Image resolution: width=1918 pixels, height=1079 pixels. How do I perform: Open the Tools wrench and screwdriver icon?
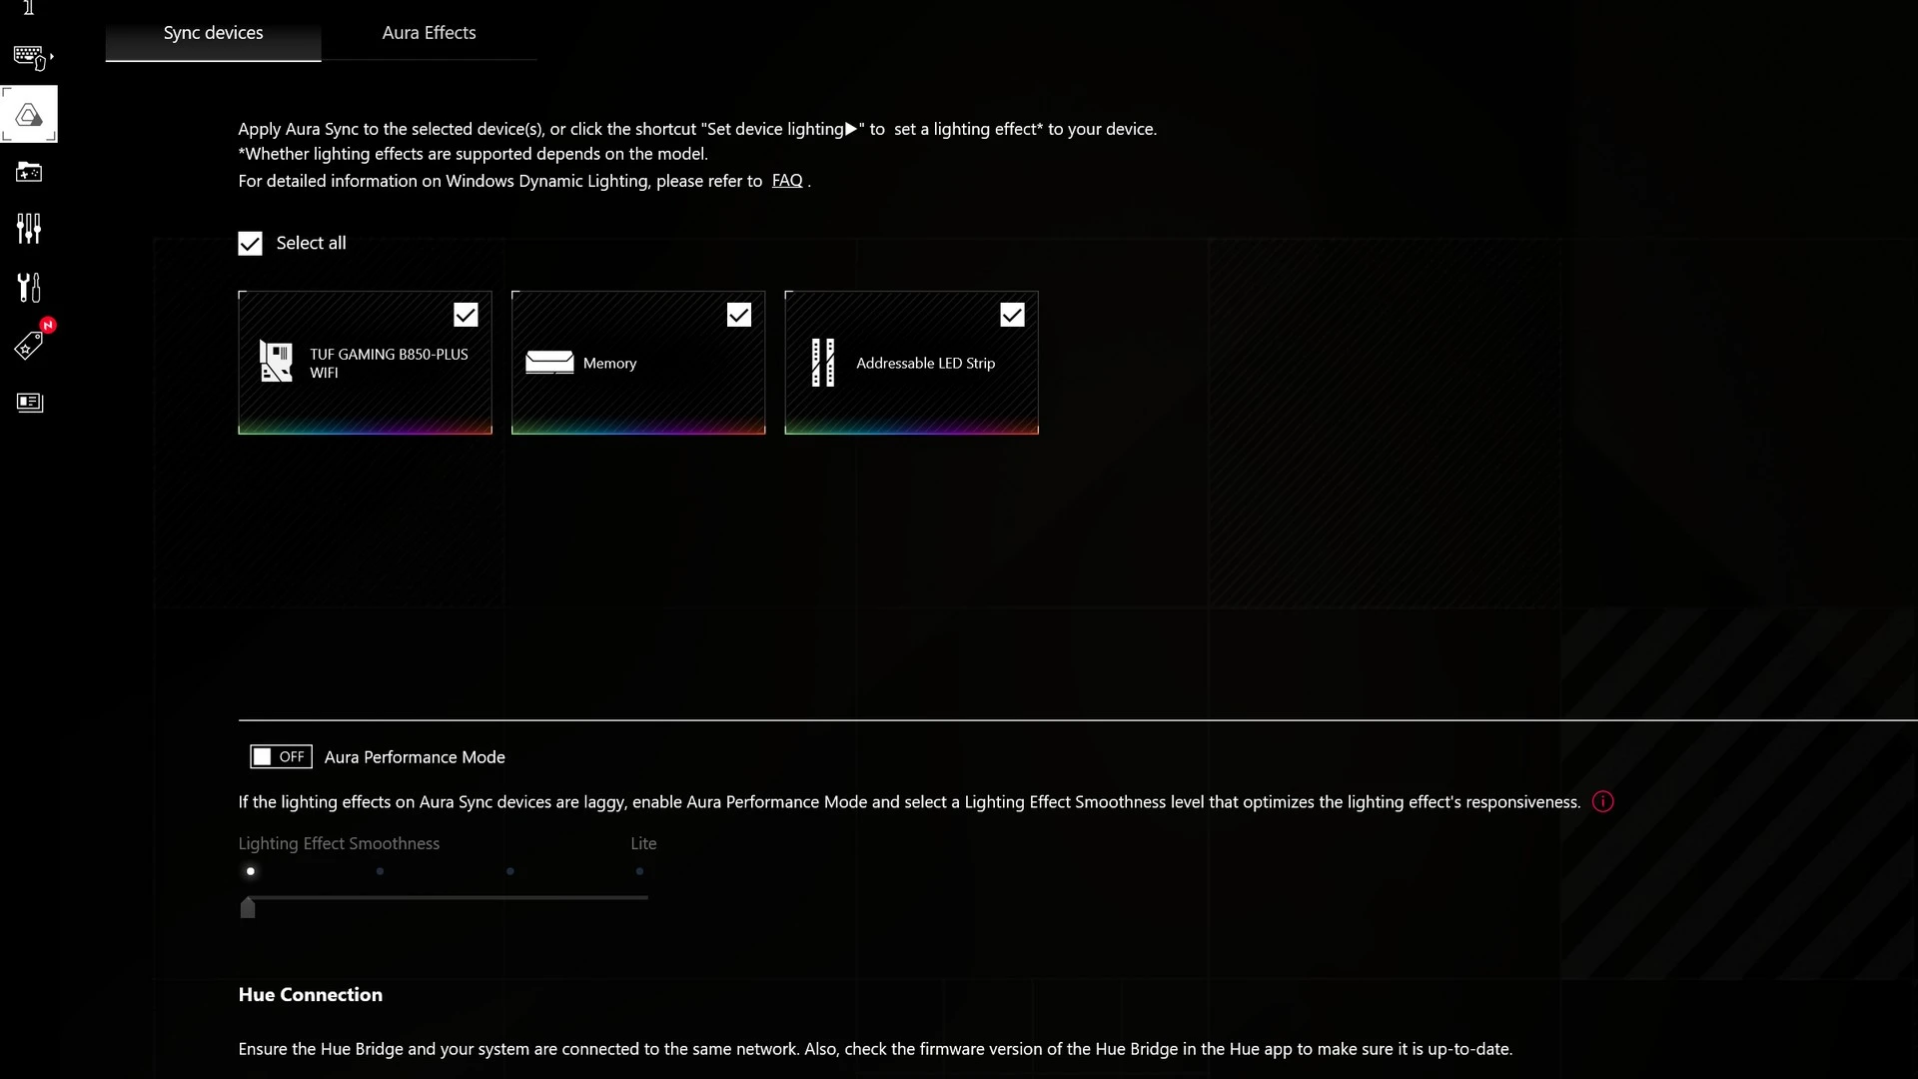[x=29, y=288]
